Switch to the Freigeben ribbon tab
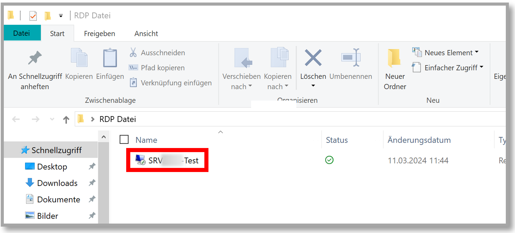This screenshot has height=233, width=515. click(99, 34)
